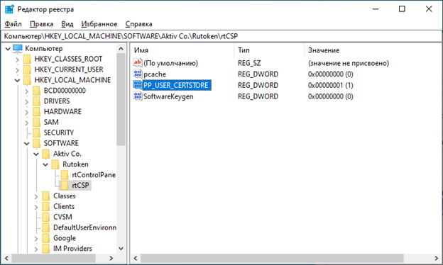Expand HKEY_CURRENT_USER chevron
Screen dimensions: 443x265
[17, 70]
